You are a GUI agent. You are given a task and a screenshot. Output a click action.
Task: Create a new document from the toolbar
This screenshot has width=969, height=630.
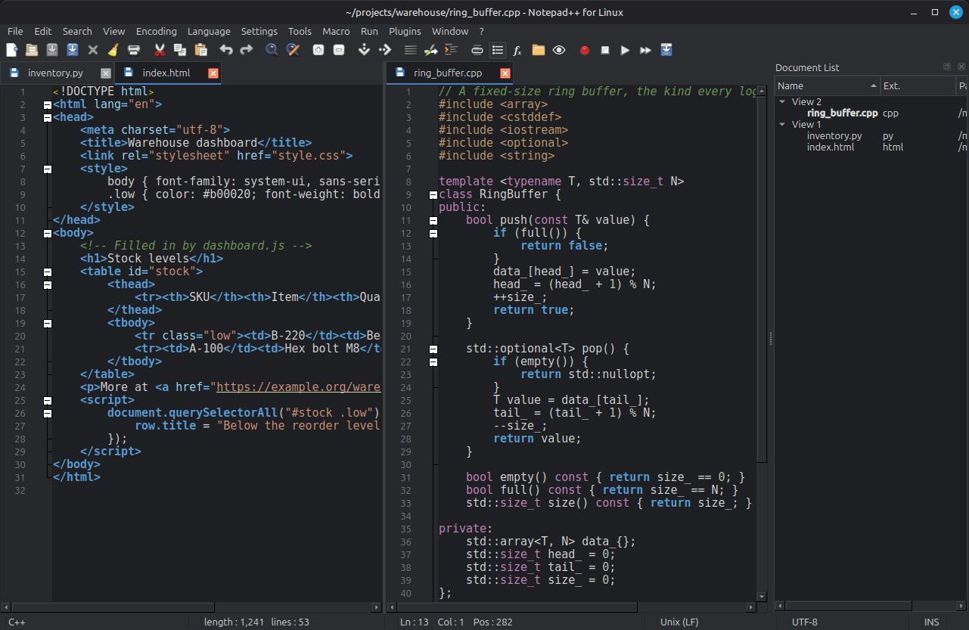pos(11,50)
